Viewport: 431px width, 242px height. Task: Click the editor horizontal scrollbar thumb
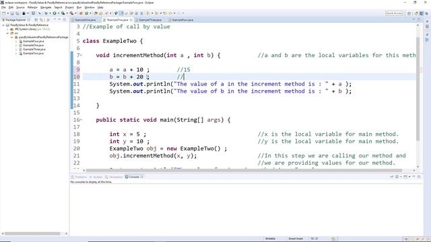[244, 170]
